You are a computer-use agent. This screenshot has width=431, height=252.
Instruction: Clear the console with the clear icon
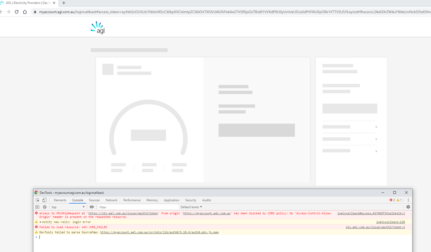44,207
